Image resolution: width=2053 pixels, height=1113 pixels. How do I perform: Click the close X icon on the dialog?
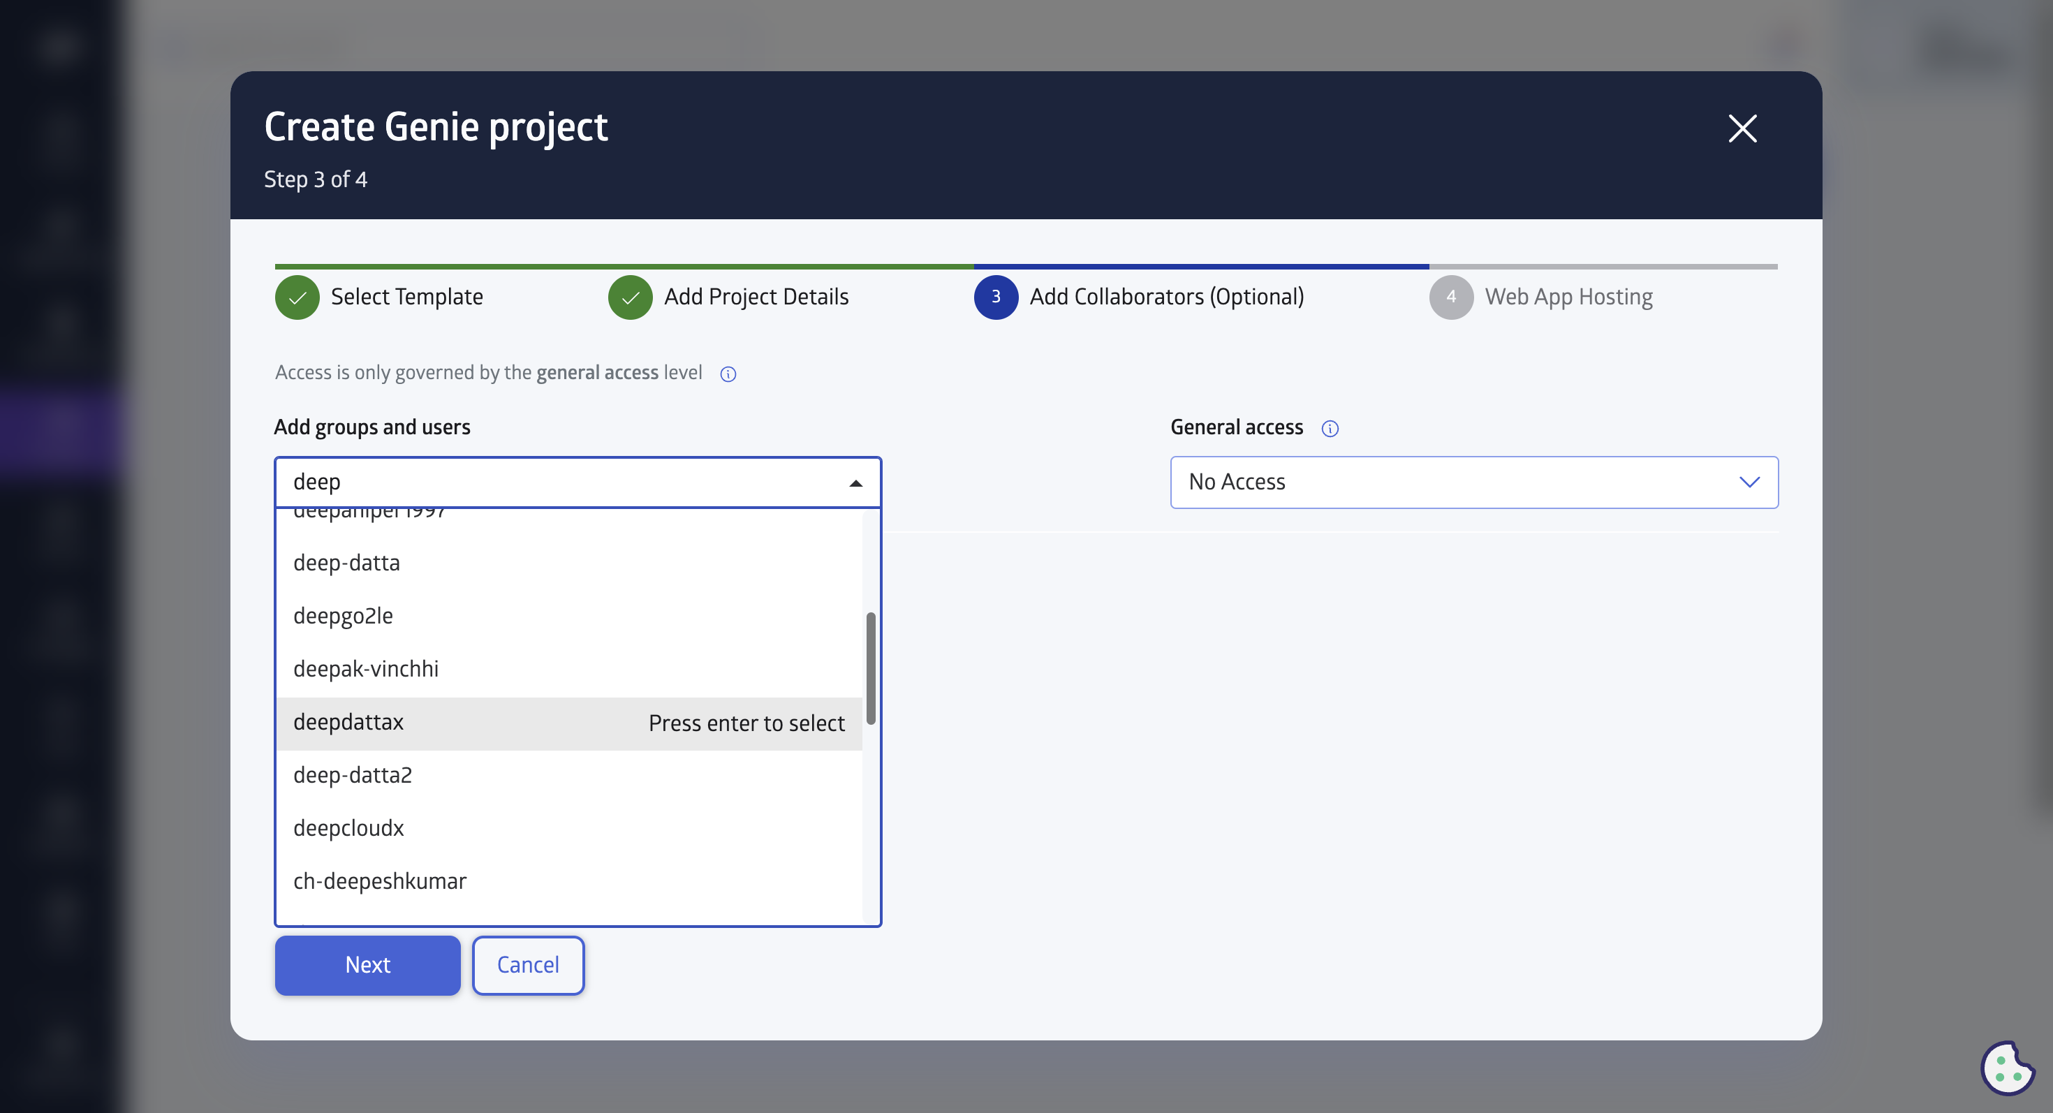coord(1742,126)
